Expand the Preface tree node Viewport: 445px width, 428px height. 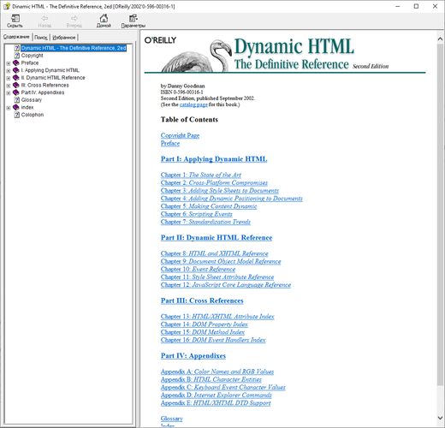pyautogui.click(x=9, y=63)
